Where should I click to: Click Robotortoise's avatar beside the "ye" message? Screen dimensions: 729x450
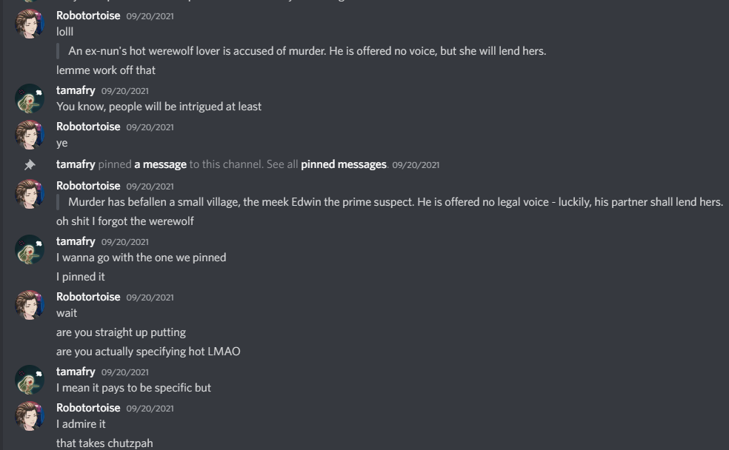click(30, 135)
